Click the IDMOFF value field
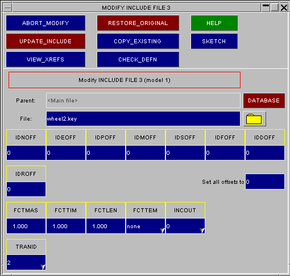 point(146,153)
